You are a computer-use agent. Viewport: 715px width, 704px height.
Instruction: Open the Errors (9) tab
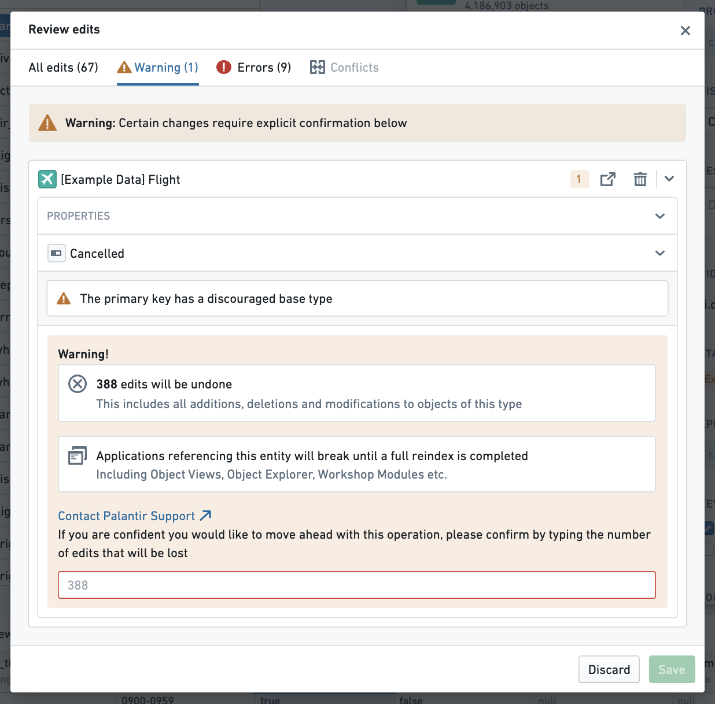(x=254, y=68)
